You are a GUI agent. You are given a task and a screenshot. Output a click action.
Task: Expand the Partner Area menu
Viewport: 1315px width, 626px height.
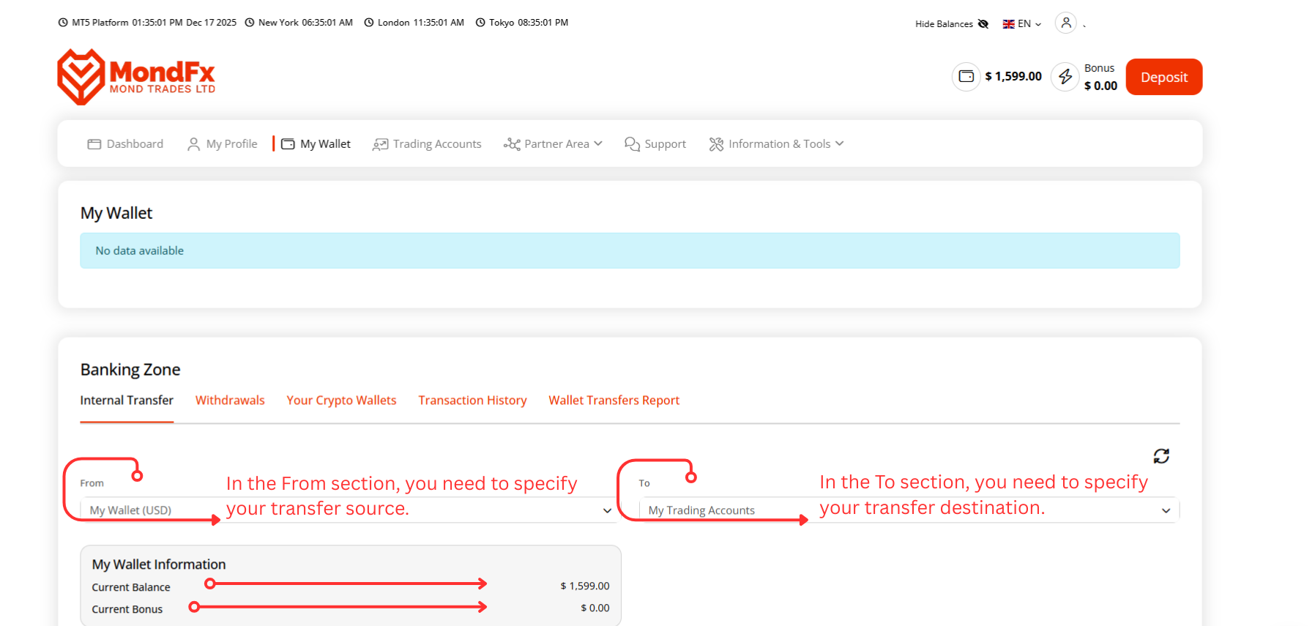(553, 144)
